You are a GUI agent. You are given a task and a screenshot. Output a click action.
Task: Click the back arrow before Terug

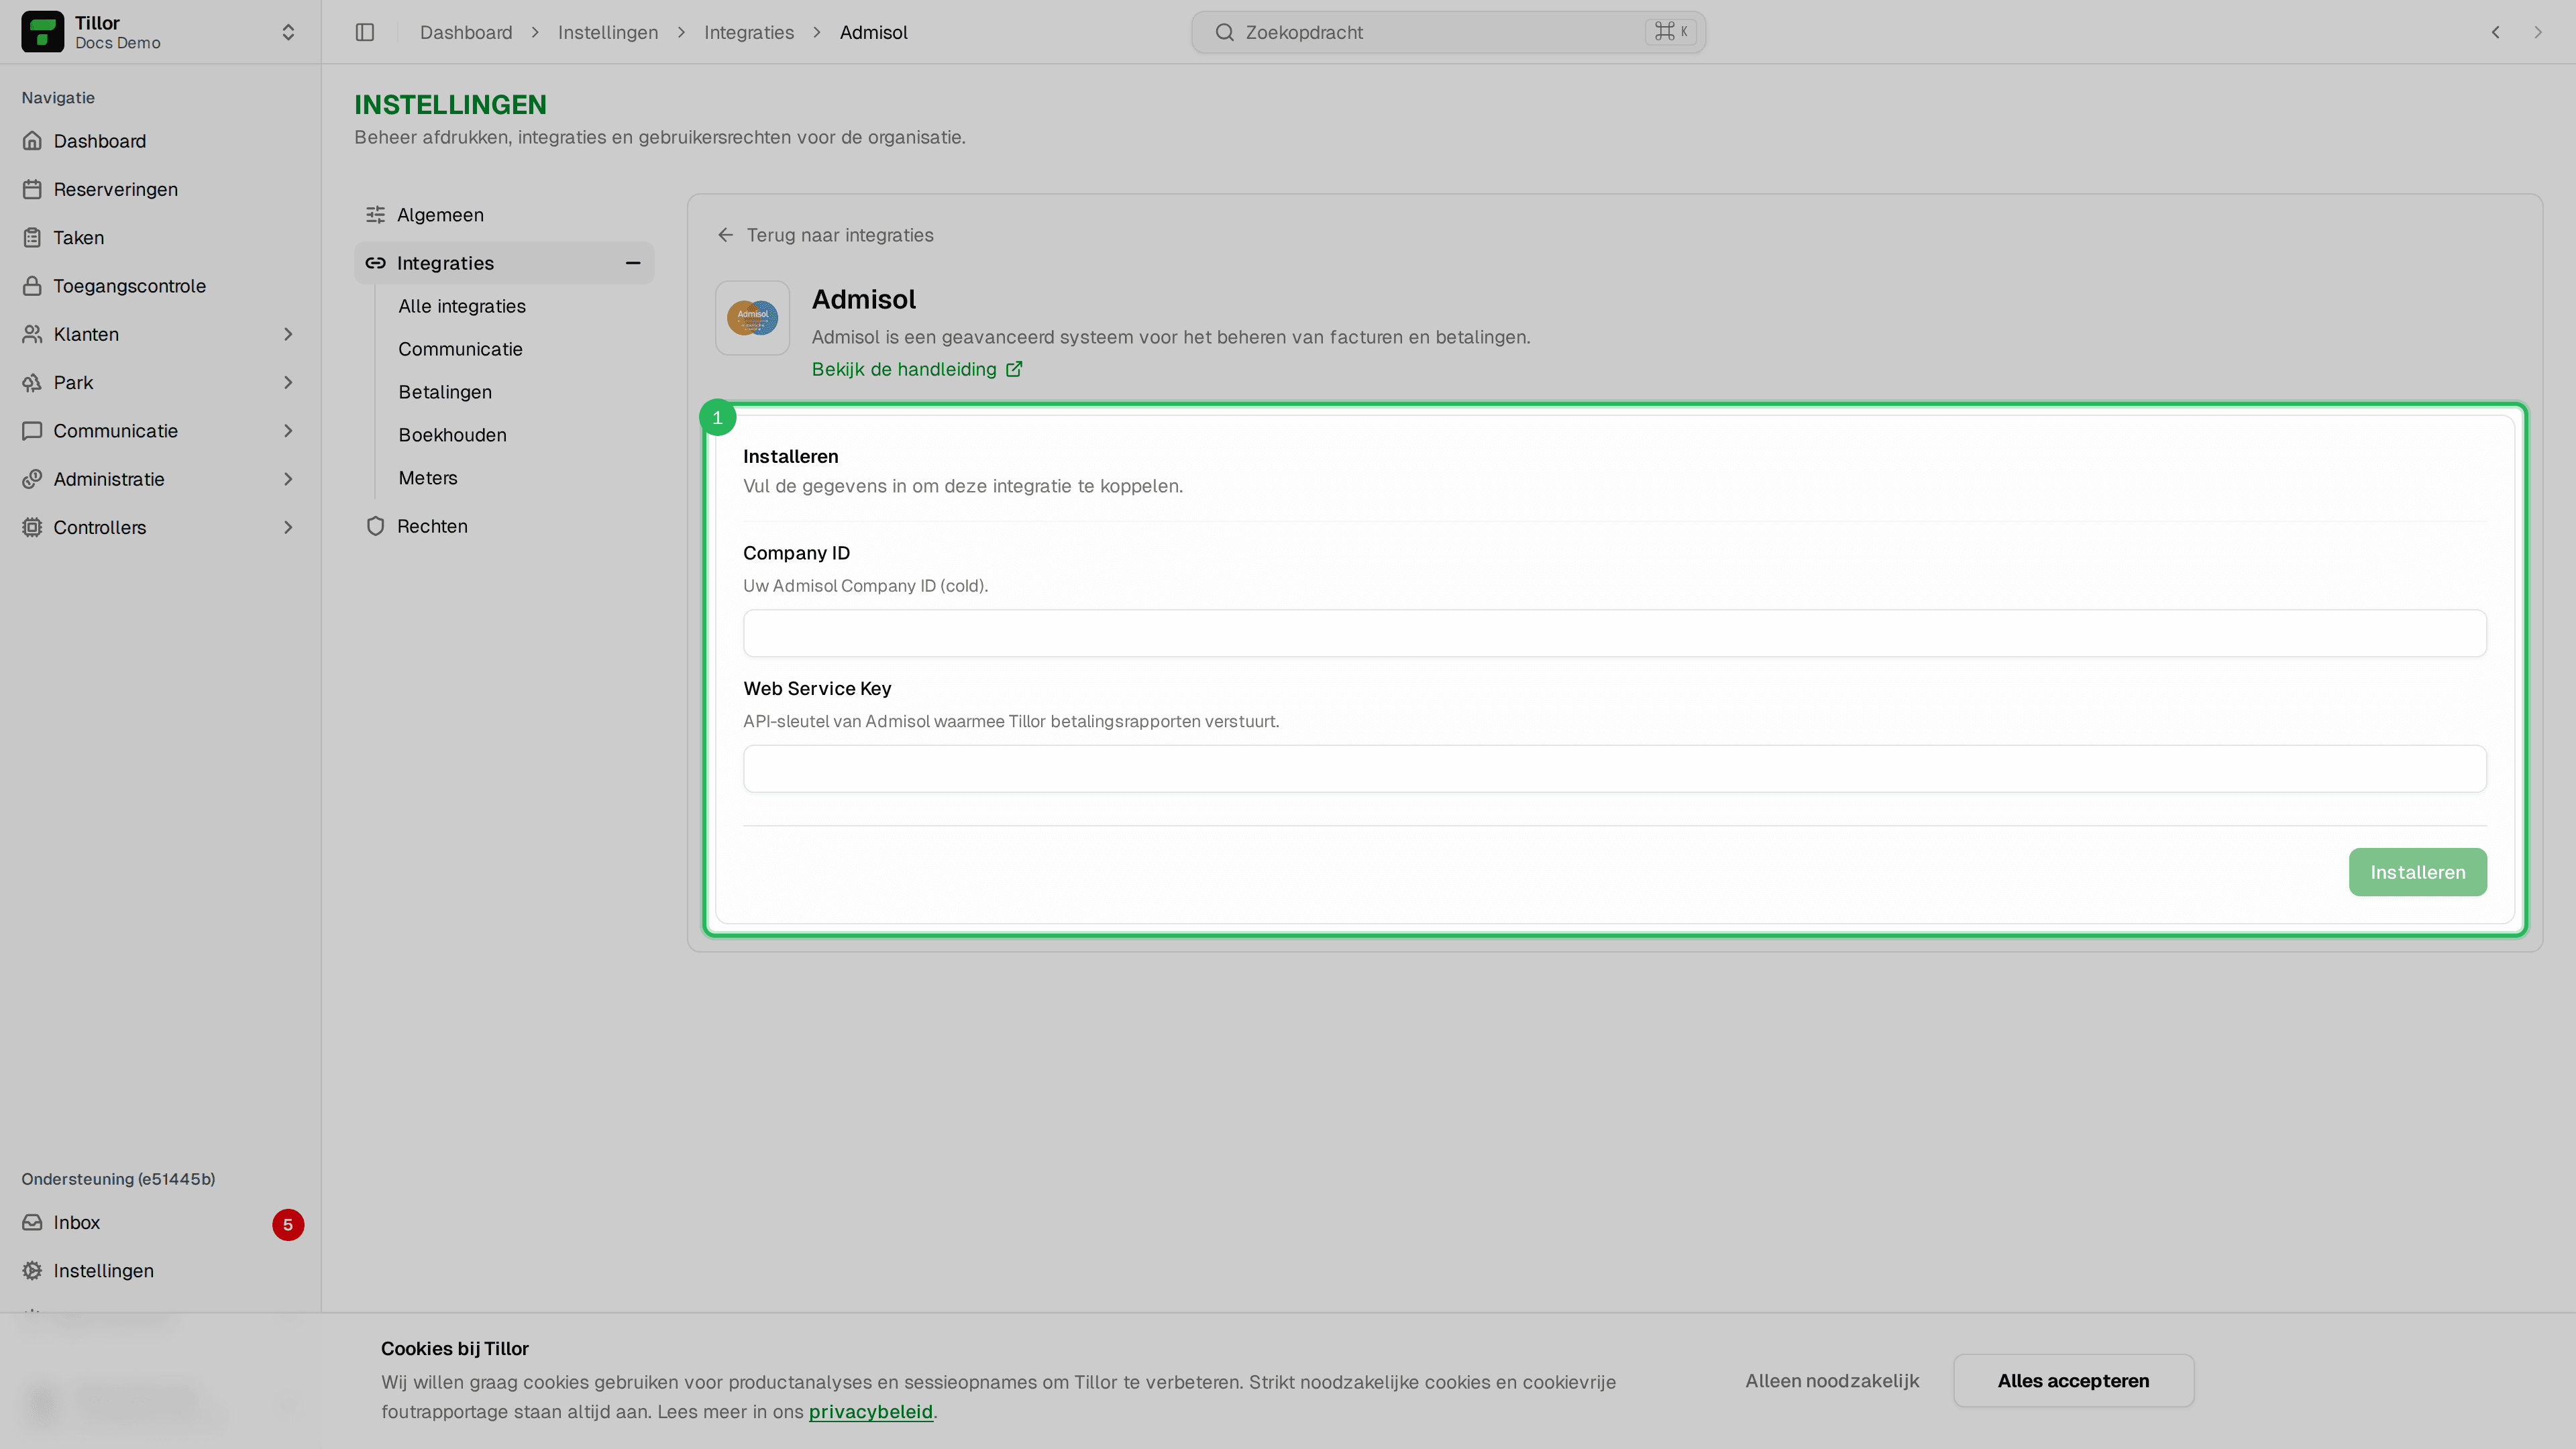(726, 235)
